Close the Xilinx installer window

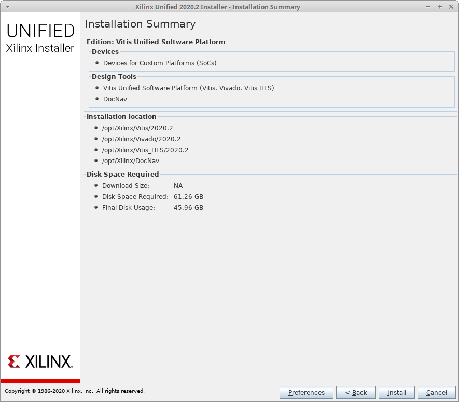[450, 7]
